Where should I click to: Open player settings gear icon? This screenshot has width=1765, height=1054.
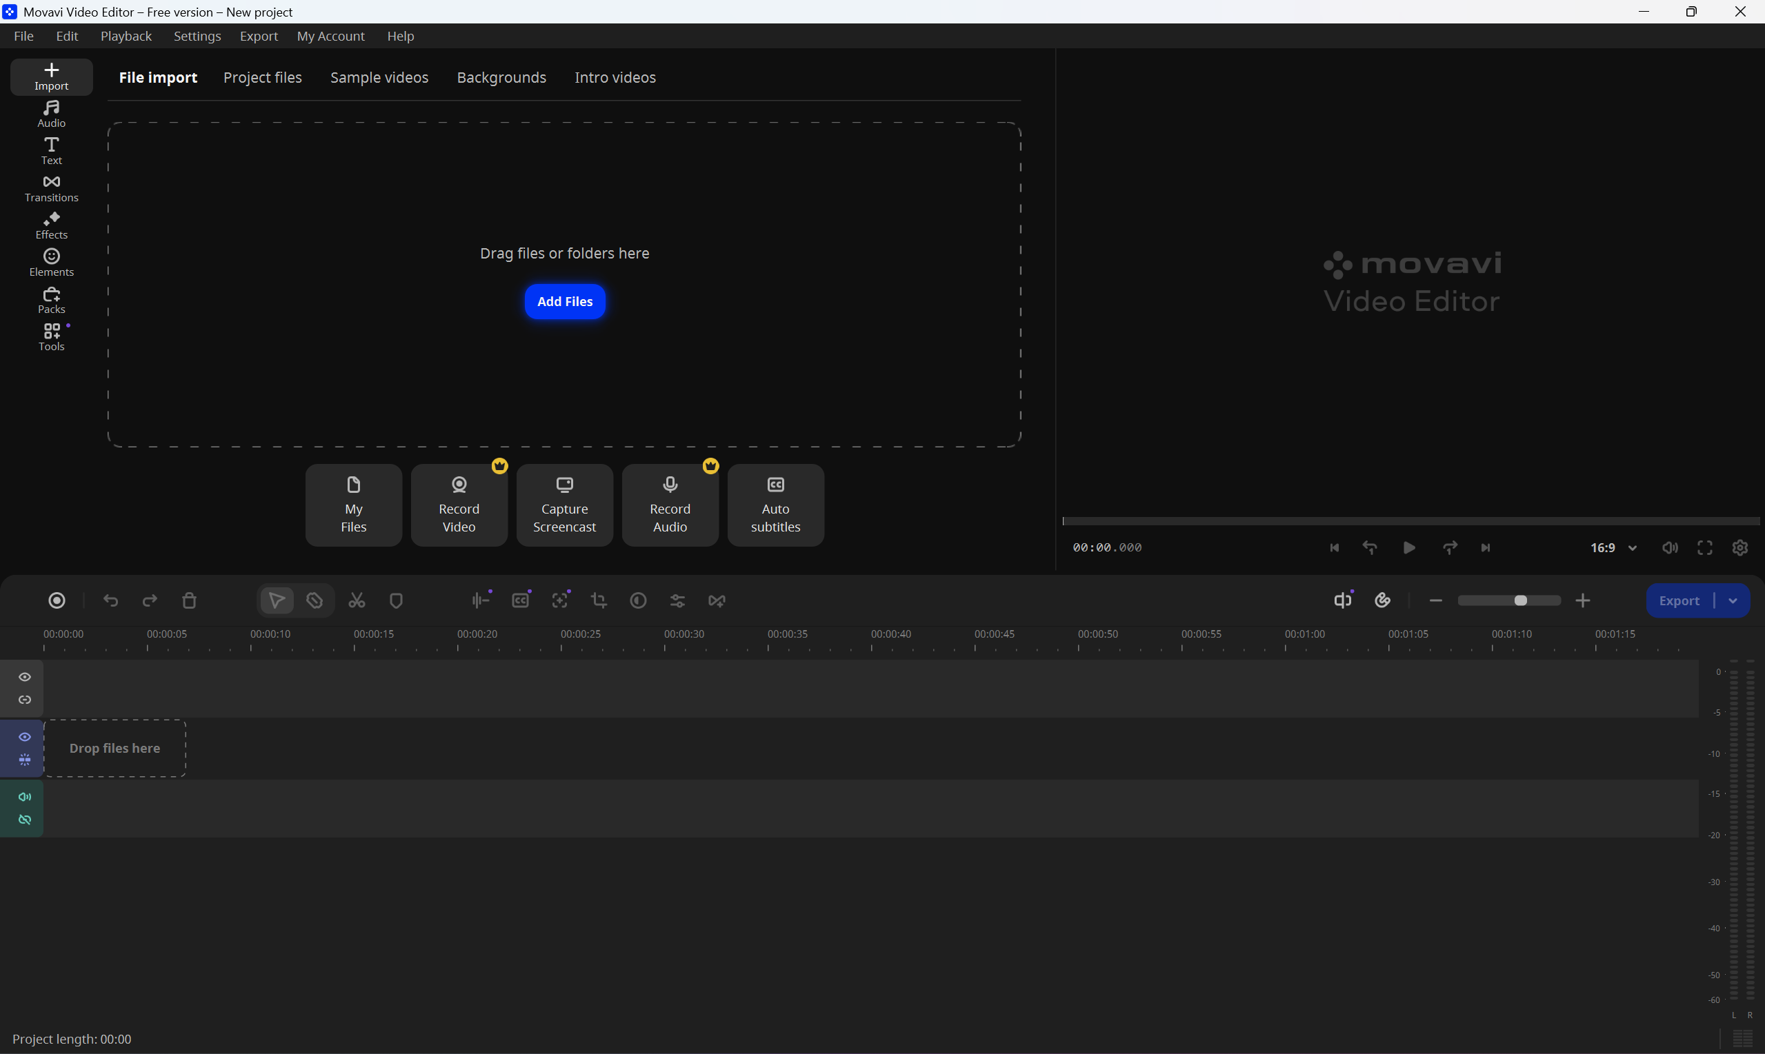pyautogui.click(x=1739, y=547)
